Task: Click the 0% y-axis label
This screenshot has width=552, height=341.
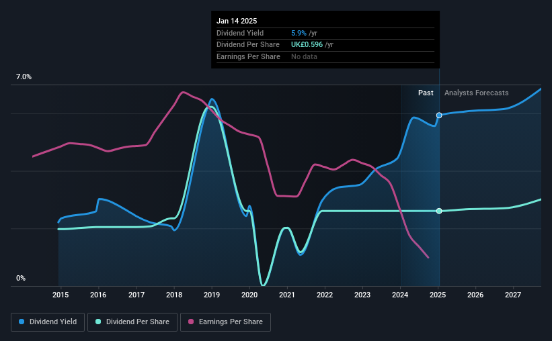Action: pos(21,278)
